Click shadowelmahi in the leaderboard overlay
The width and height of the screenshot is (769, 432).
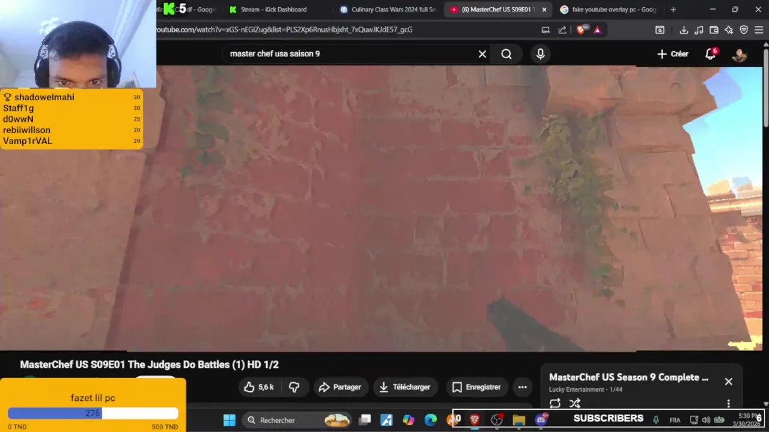pos(44,97)
